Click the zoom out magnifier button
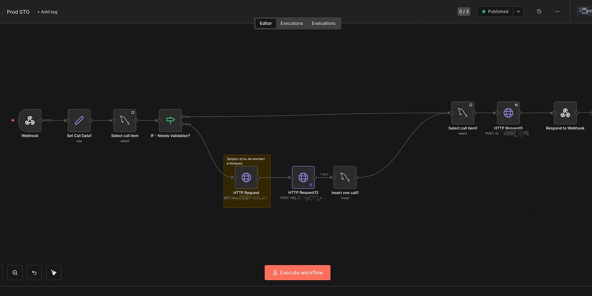Screen dimensions: 592x296 15,272
